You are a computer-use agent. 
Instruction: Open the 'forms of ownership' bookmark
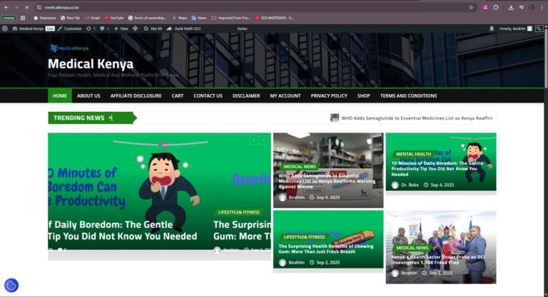(x=147, y=18)
